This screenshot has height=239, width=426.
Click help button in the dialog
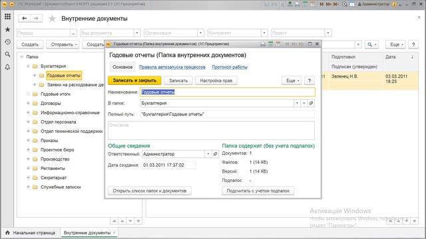309,80
